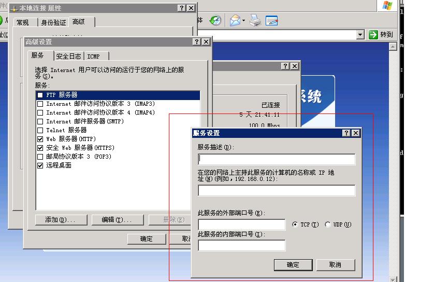Screen dimensions: 434x282
Task: Click the 内部端口号 input field
Action: (242, 245)
